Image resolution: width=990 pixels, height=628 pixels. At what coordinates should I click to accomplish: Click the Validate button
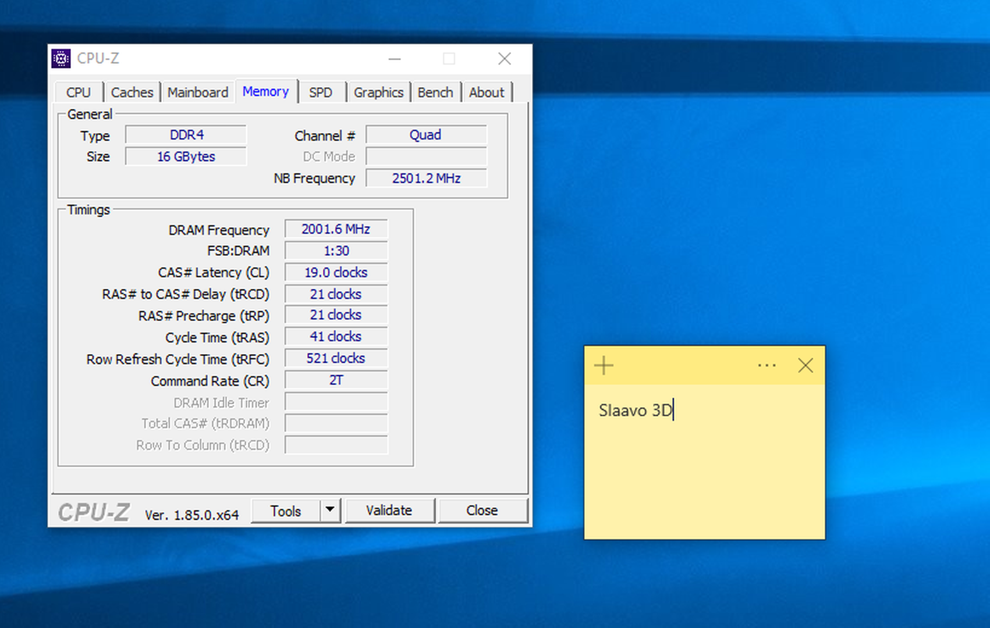389,510
